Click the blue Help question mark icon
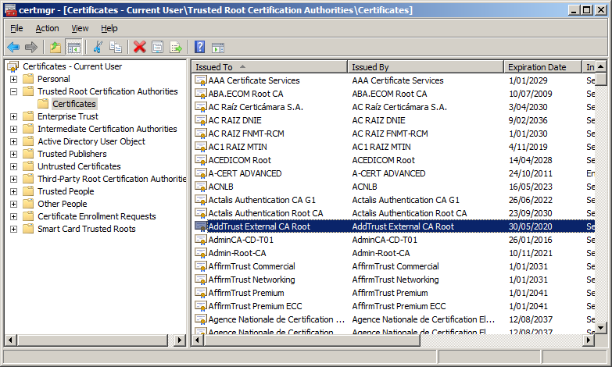The height and width of the screenshot is (367, 612). coord(199,47)
